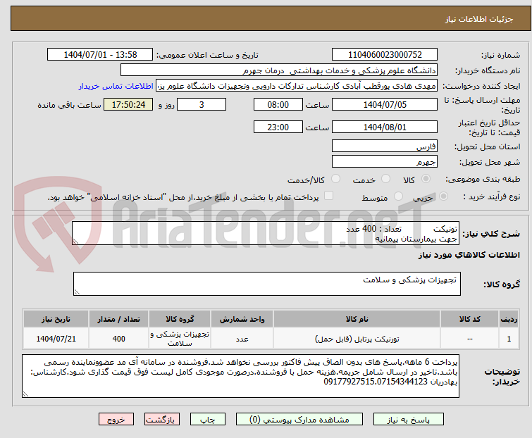Select the جزیی purchase type radio

[x=443, y=196]
